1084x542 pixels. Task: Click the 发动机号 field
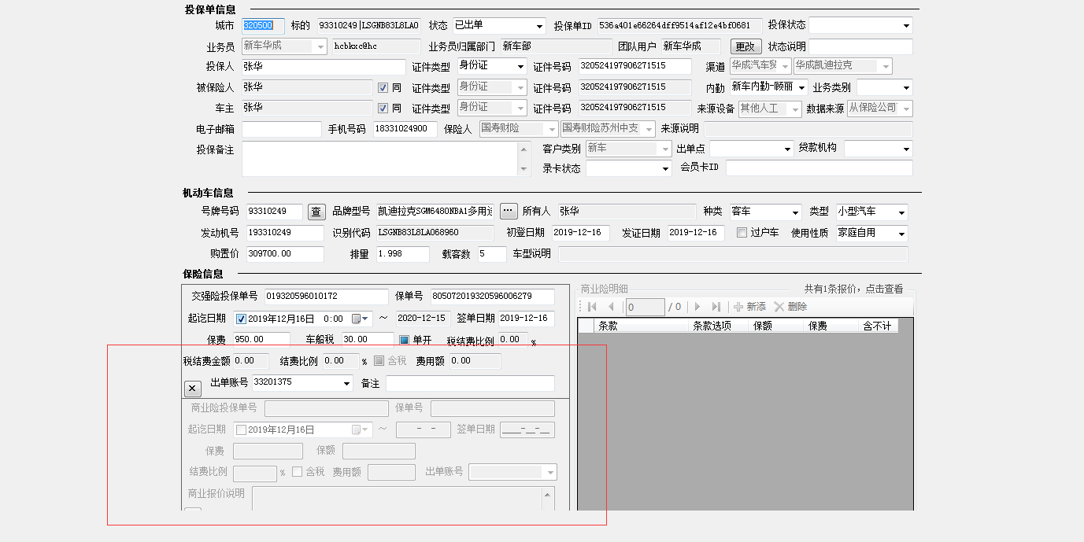click(284, 233)
